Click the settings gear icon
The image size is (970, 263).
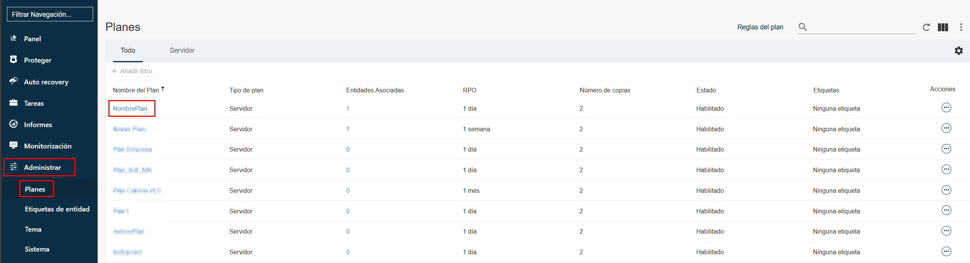pyautogui.click(x=959, y=51)
